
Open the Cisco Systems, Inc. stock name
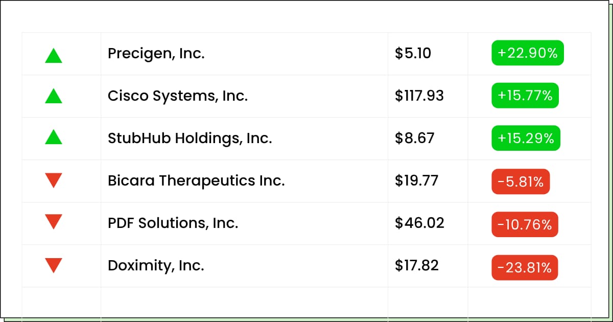[x=178, y=96]
